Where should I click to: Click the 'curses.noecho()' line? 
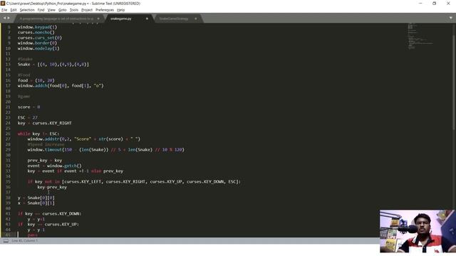pos(36,33)
